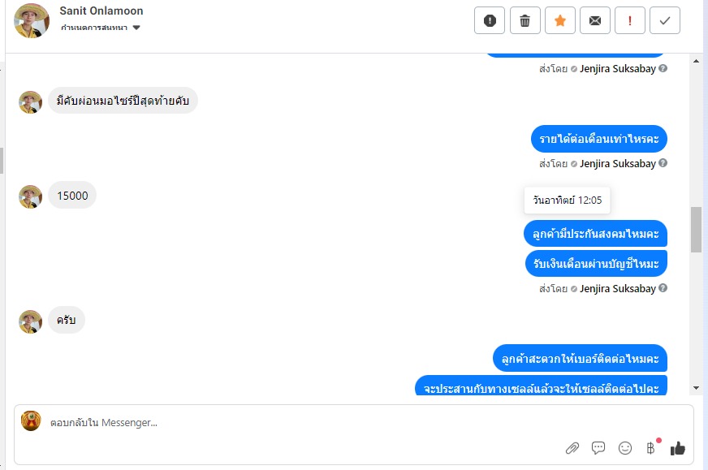
Task: Click the reply in Messenger text field
Action: tap(298, 423)
